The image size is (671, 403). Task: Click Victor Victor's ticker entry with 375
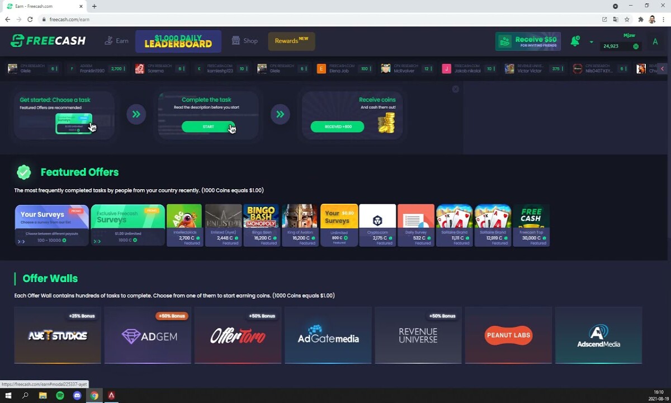[535, 69]
